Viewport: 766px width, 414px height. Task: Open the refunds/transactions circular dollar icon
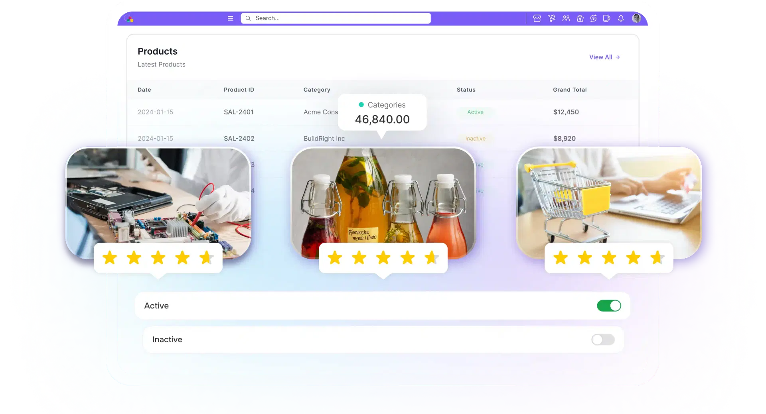pos(593,18)
